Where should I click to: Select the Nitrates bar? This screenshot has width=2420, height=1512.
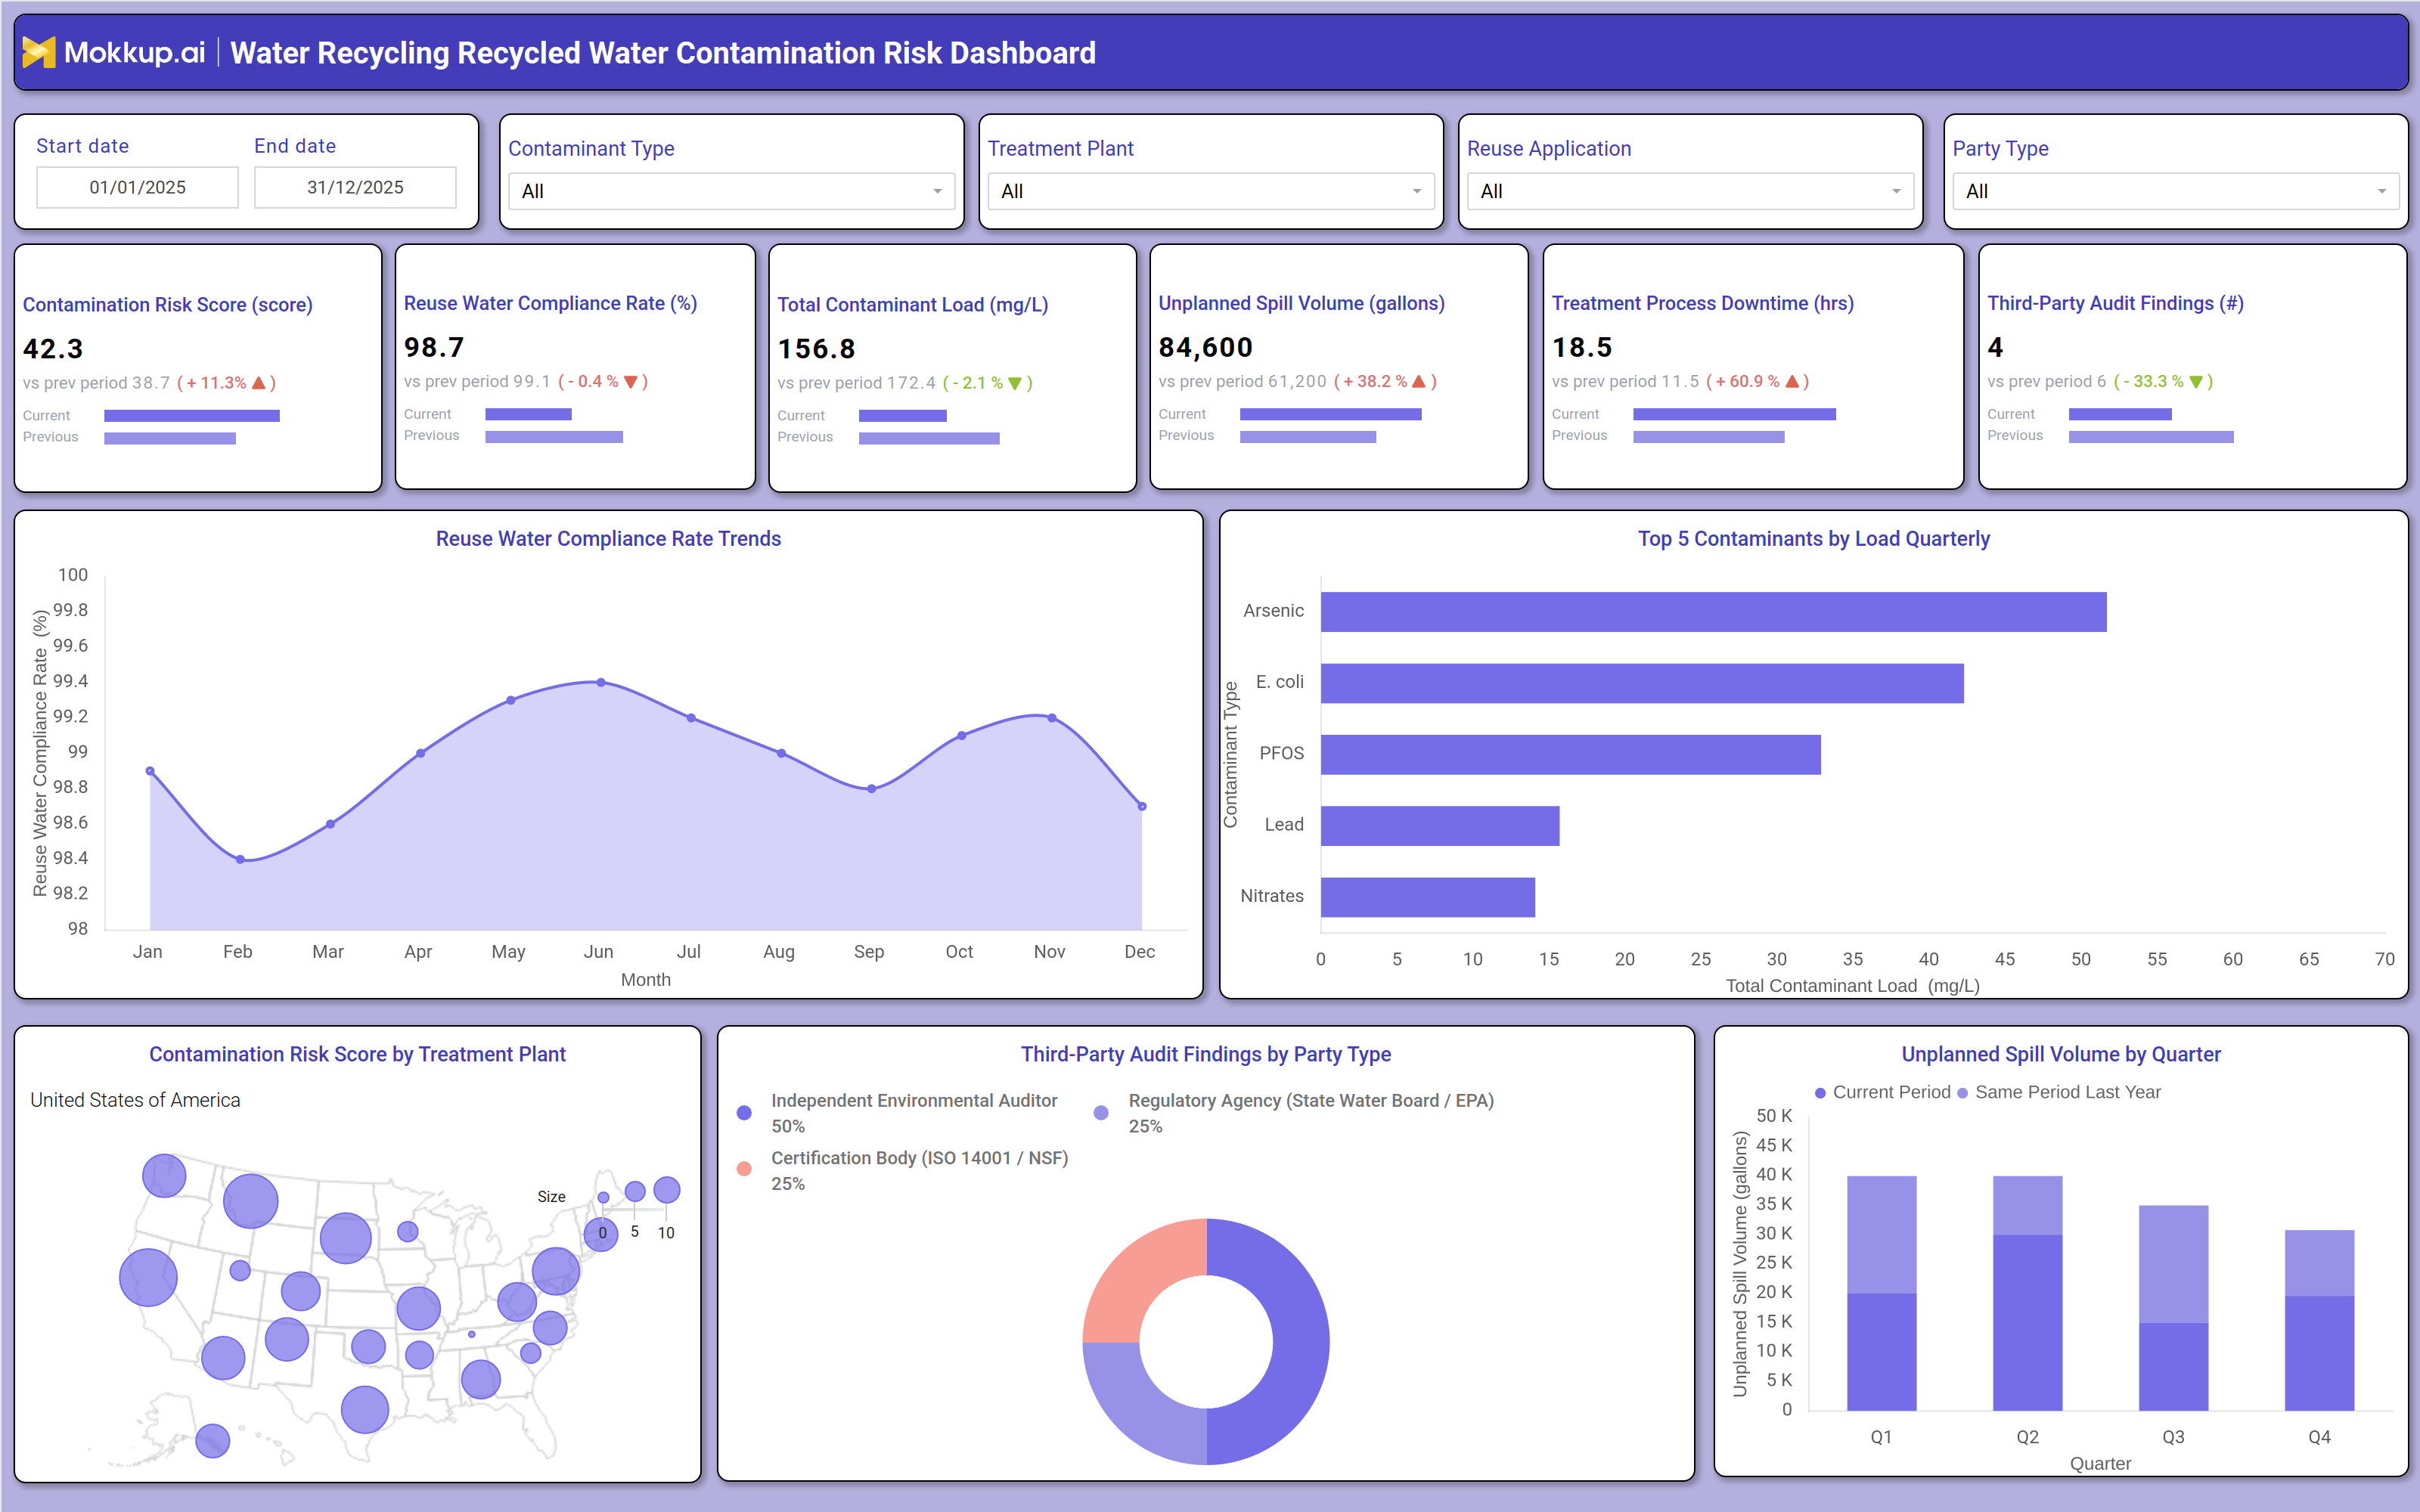(1428, 897)
